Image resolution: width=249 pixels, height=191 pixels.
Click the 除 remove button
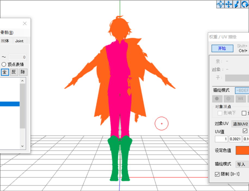pyautogui.click(x=23, y=72)
